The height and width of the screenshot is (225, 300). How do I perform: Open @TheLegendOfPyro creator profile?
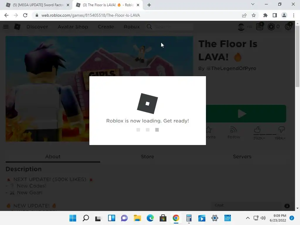(231, 68)
